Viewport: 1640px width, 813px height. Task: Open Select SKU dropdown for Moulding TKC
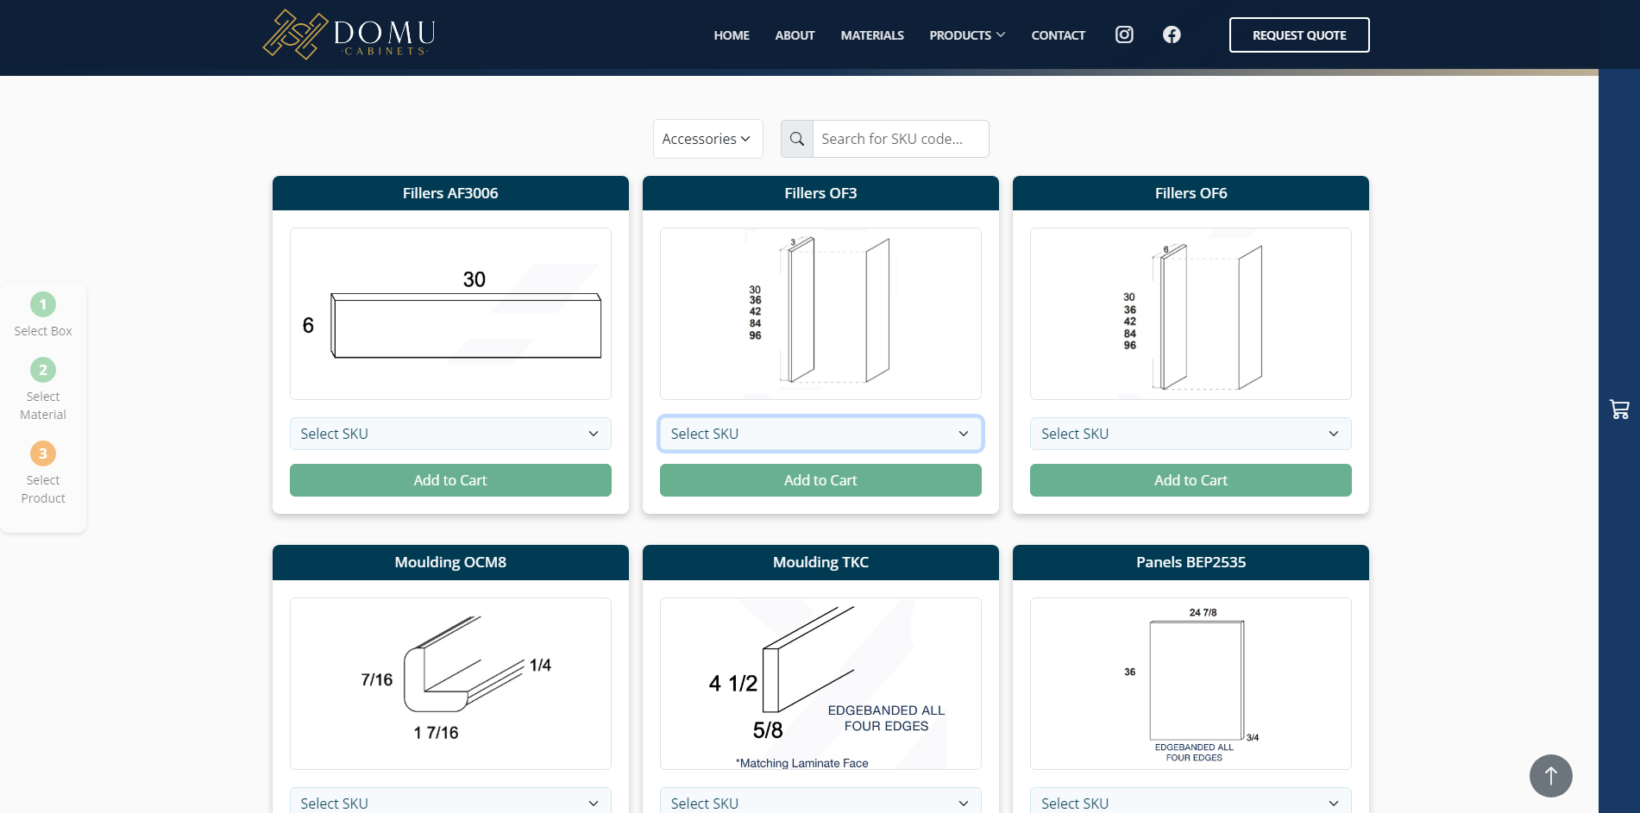point(820,803)
